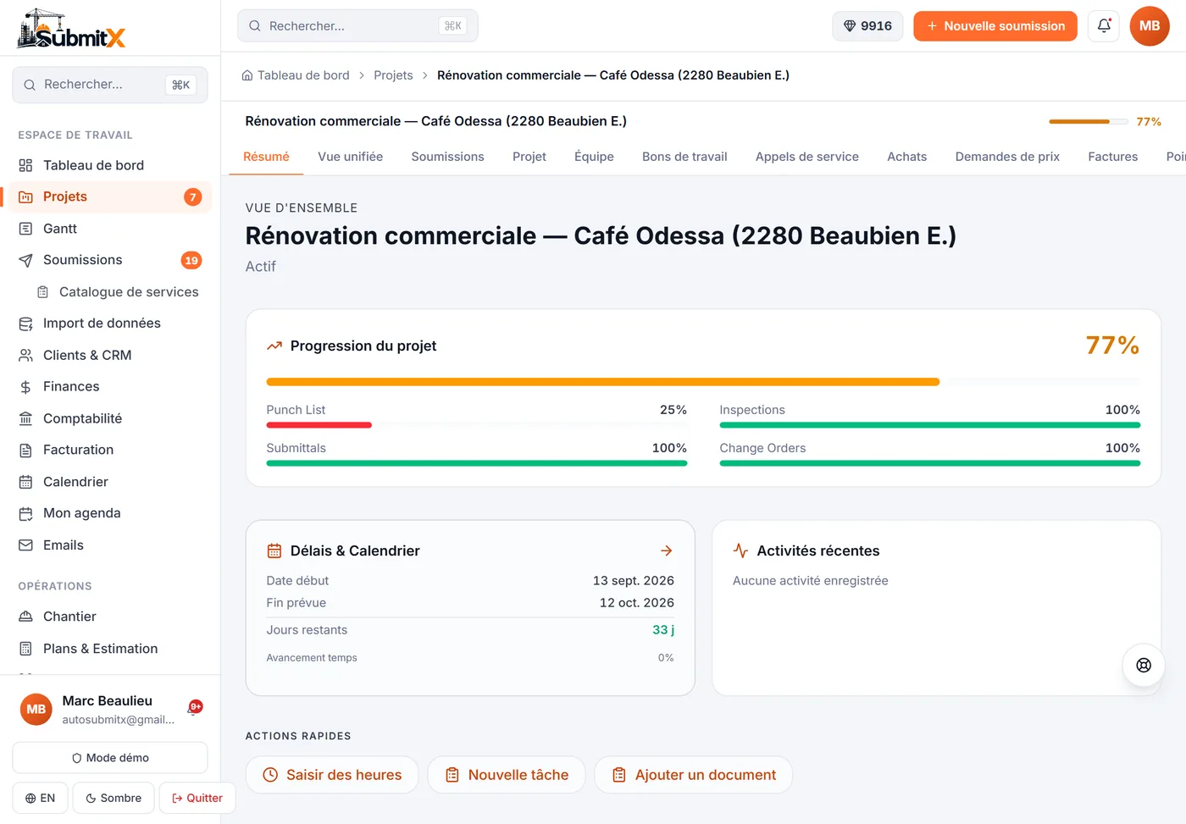Click the Facturation document icon

[26, 451]
